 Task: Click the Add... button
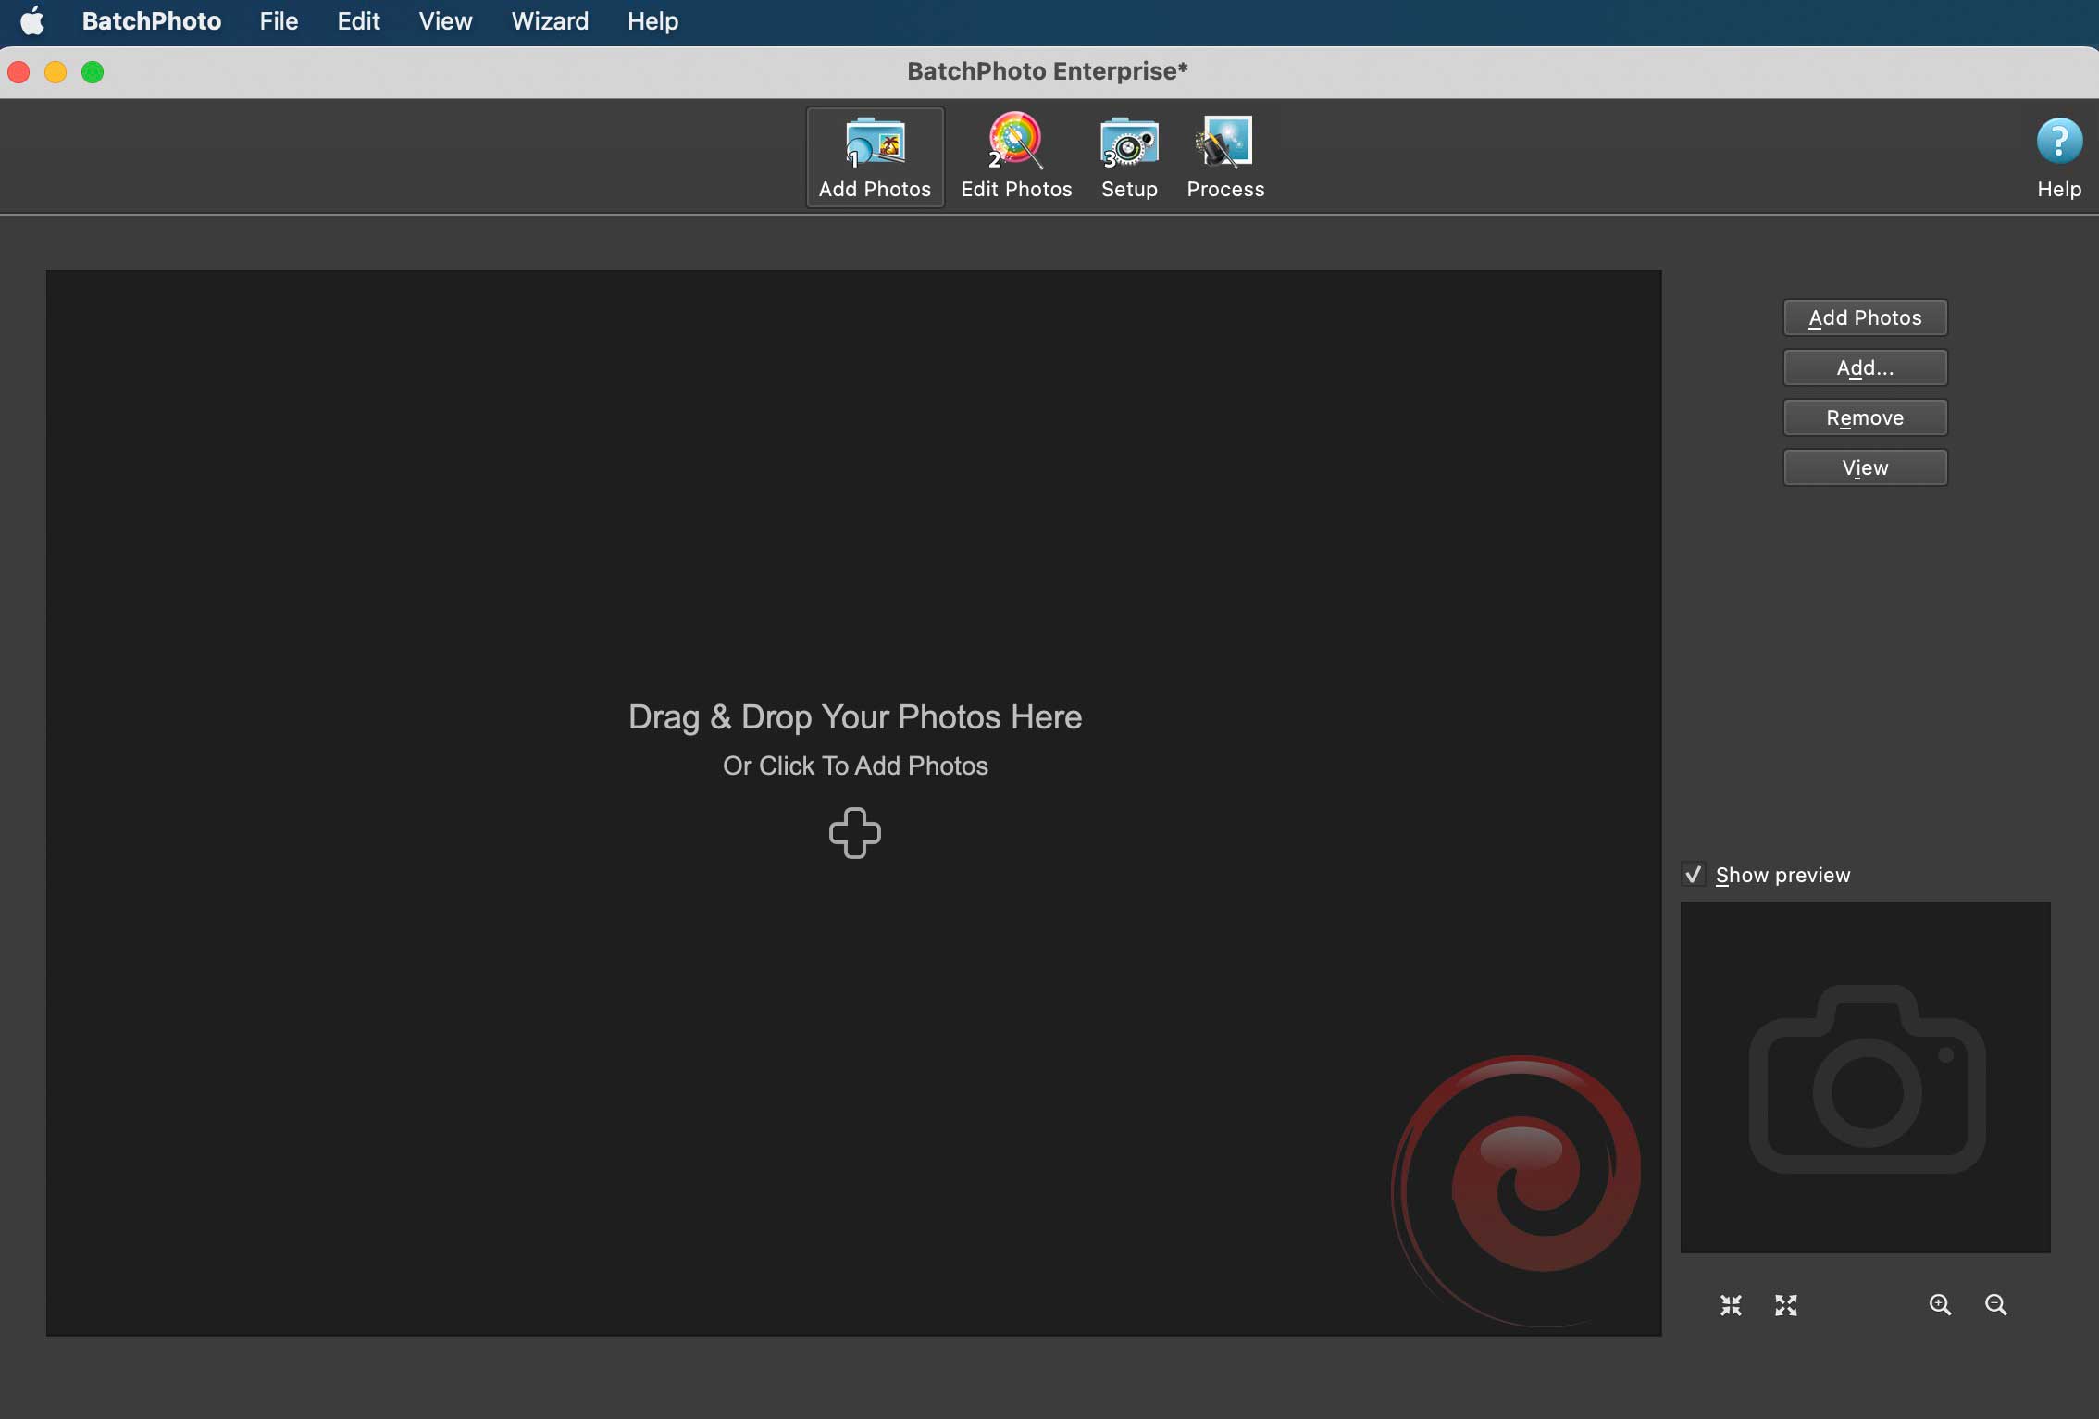pos(1866,367)
